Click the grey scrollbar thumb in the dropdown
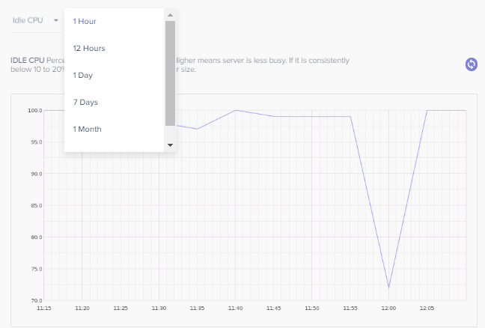 pos(170,73)
